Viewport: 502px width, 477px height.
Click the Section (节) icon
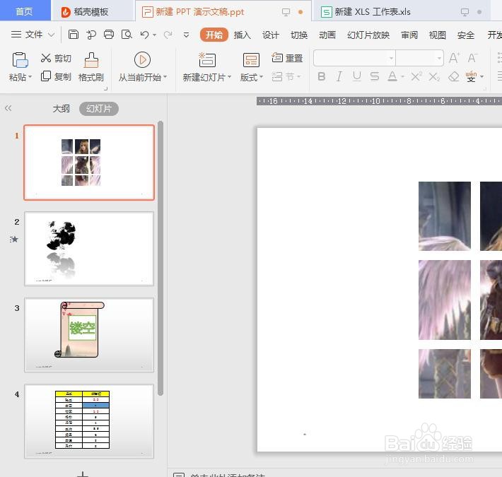tap(277, 77)
